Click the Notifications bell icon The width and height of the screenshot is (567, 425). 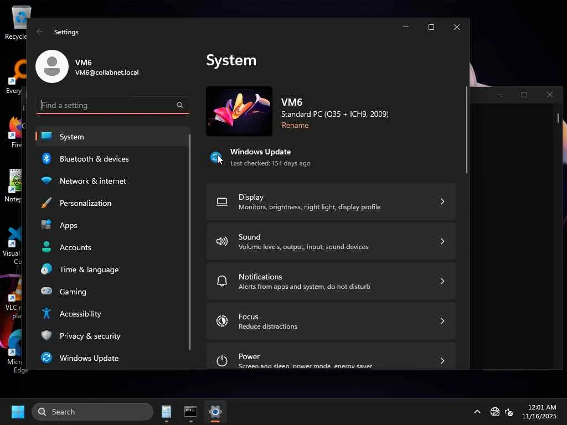(x=222, y=281)
